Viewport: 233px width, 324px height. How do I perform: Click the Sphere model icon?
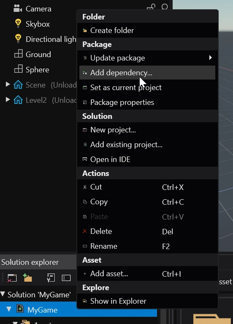18,69
